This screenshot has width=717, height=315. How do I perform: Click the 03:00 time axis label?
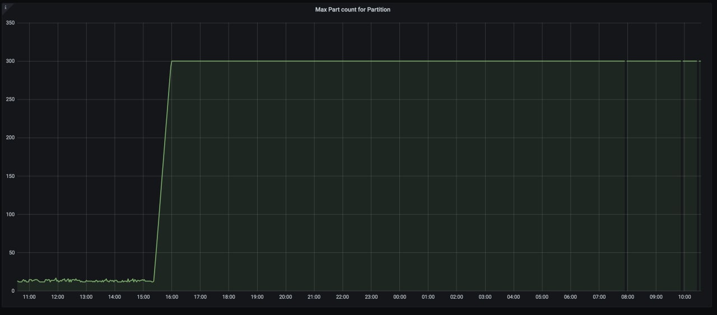point(485,297)
